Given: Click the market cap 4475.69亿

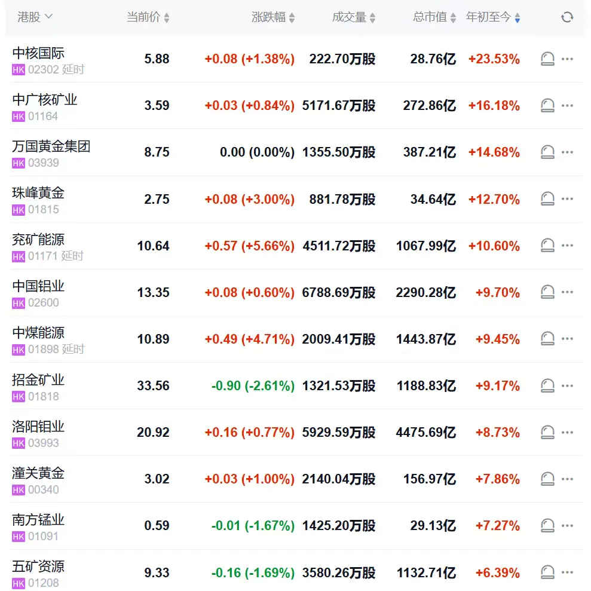Looking at the screenshot, I should [426, 432].
